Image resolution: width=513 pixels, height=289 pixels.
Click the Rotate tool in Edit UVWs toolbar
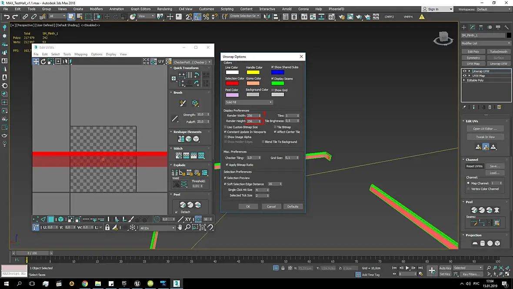[x=43, y=62]
